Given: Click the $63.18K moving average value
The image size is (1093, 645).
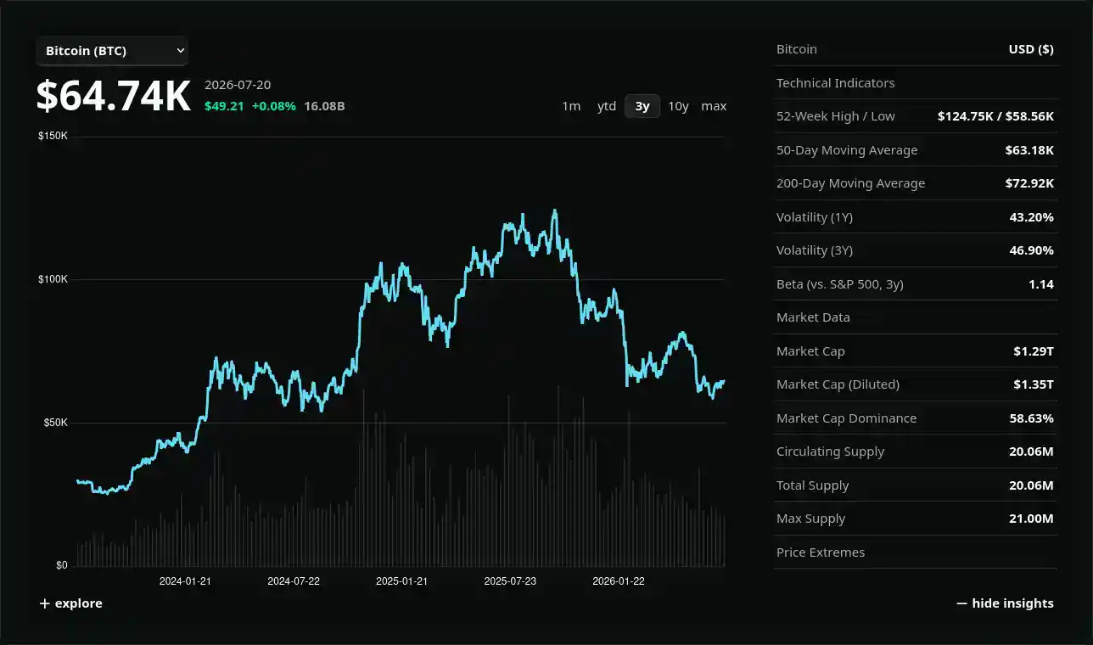Looking at the screenshot, I should click(1029, 150).
